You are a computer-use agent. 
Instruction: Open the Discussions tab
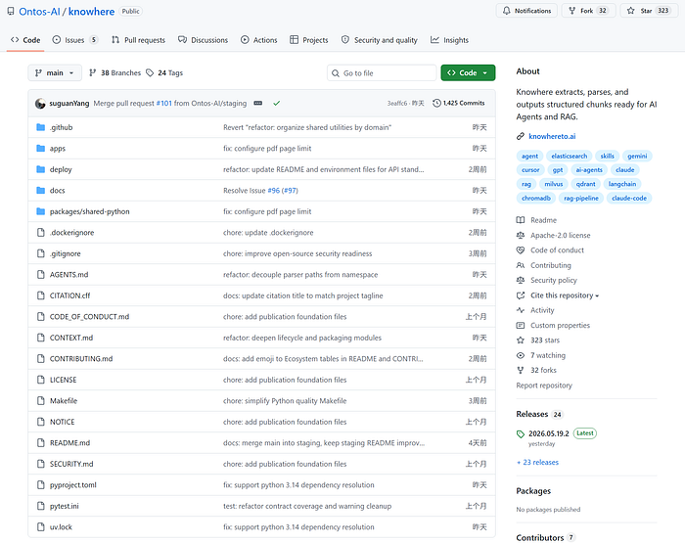[203, 40]
